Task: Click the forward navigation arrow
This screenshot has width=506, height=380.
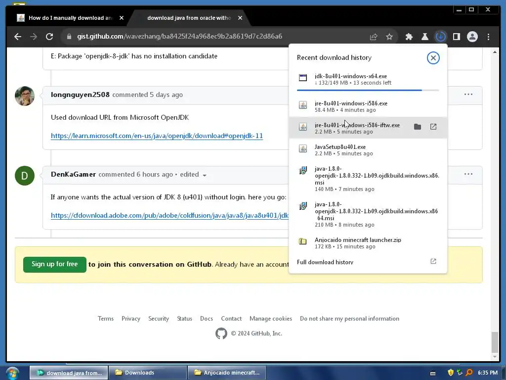Action: pos(34,37)
